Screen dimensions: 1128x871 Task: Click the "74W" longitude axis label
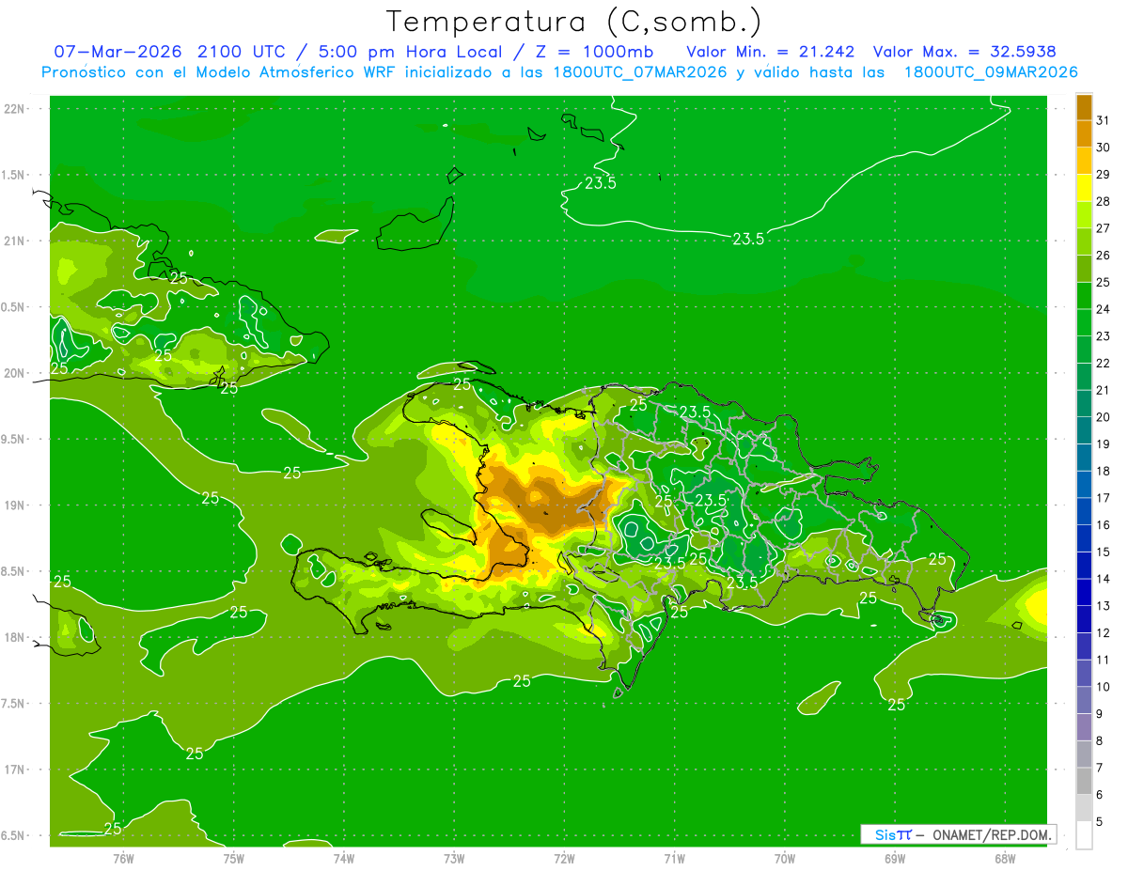343,859
